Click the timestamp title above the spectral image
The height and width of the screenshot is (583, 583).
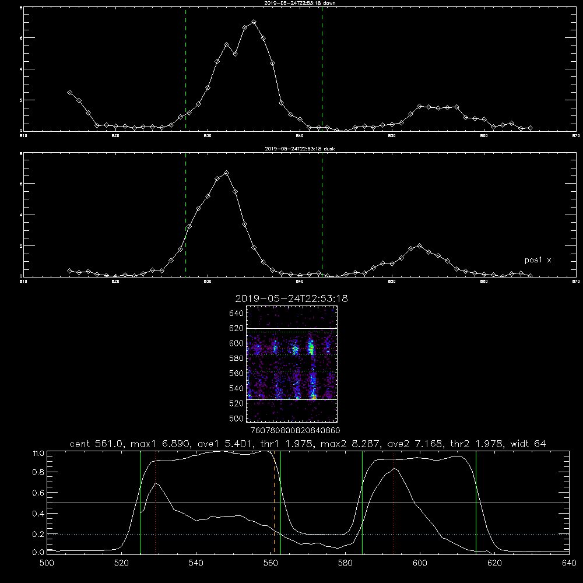click(291, 298)
